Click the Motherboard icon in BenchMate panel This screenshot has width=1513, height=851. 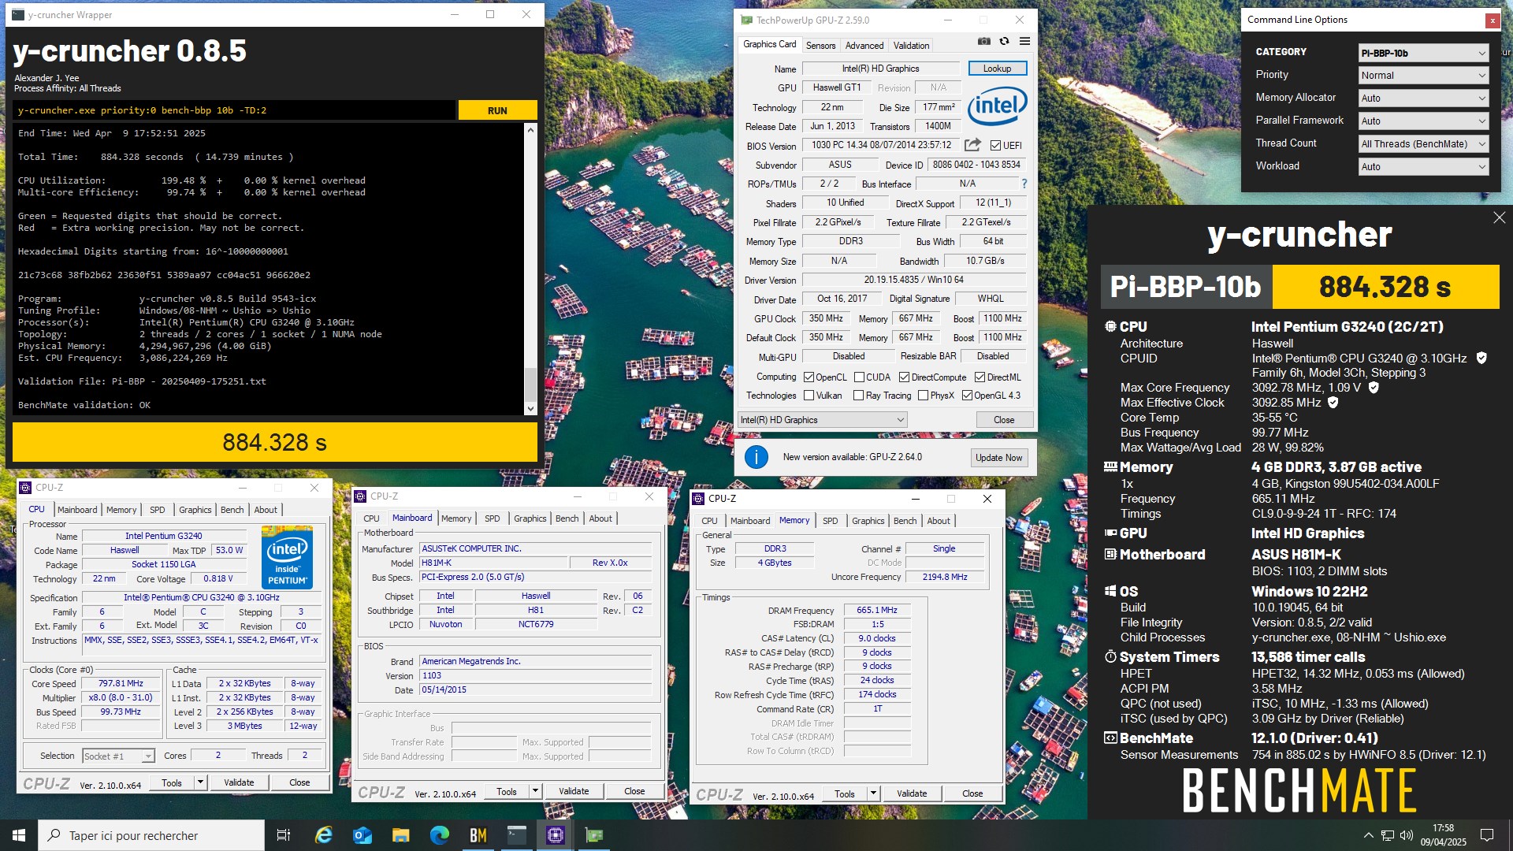pos(1110,554)
